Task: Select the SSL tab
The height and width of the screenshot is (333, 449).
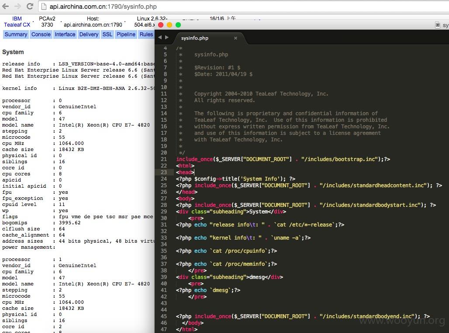Action: tap(107, 34)
